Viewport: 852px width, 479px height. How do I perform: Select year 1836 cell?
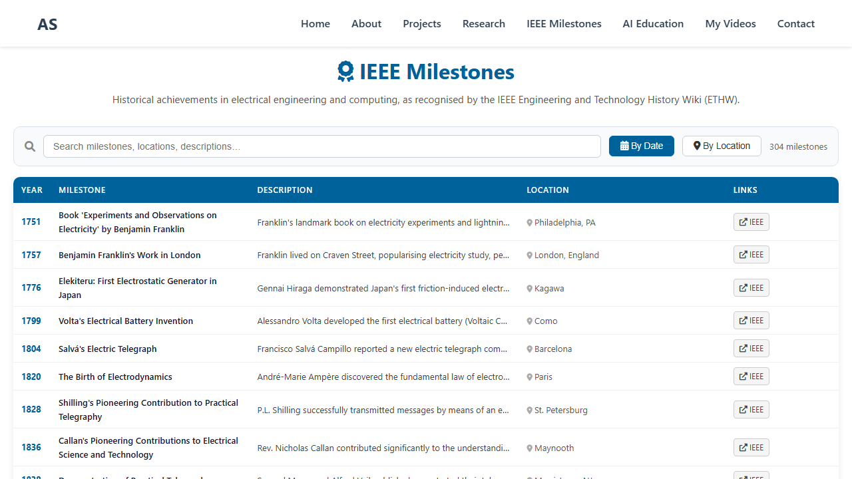31,447
